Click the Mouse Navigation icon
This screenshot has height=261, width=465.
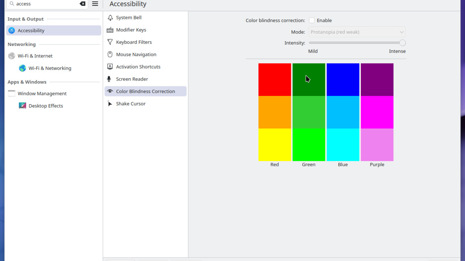(110, 54)
